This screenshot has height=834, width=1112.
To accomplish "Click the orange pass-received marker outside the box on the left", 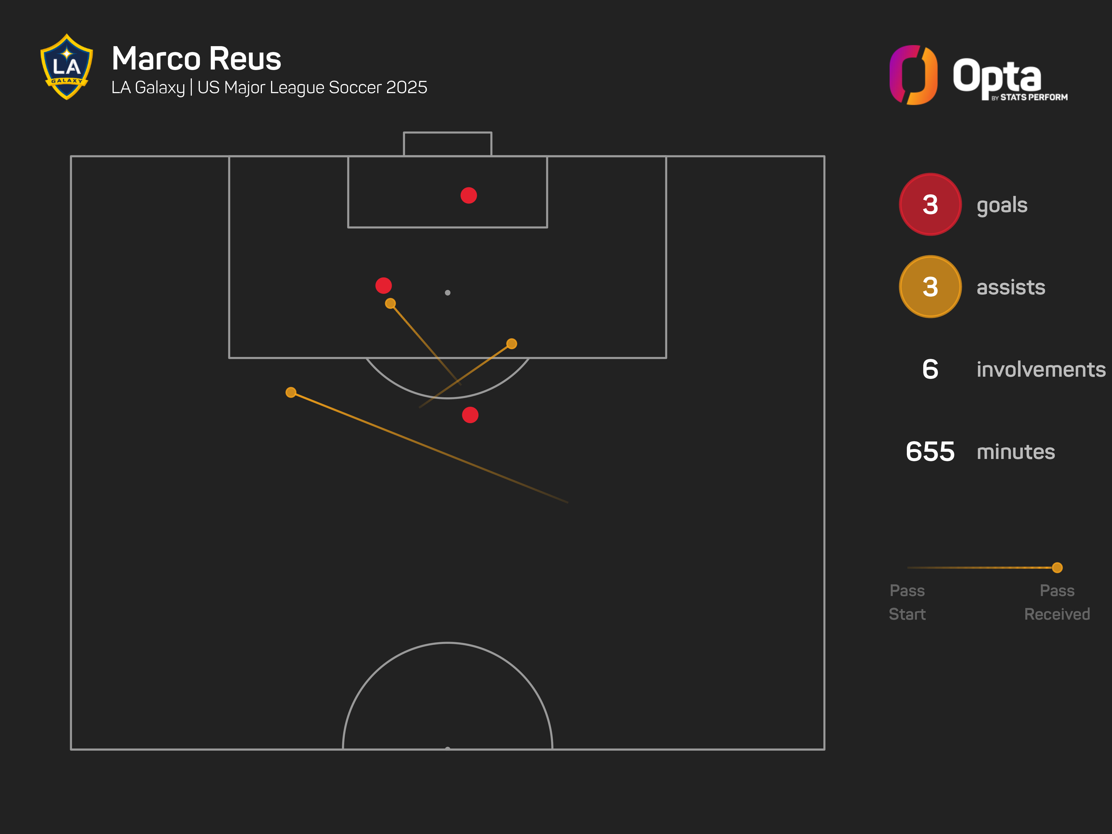I will click(x=291, y=392).
